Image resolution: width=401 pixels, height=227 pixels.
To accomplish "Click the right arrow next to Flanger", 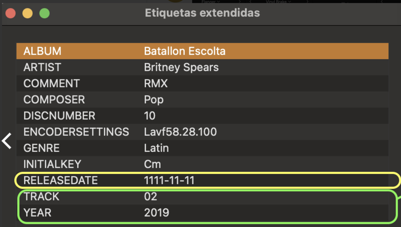I will [239, 2].
